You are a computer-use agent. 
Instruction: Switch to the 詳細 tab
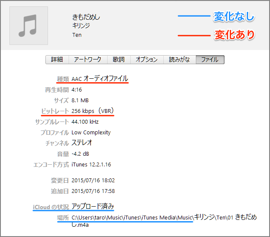click(x=57, y=59)
